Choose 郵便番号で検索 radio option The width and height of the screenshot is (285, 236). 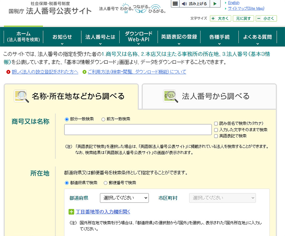pyautogui.click(x=105, y=183)
